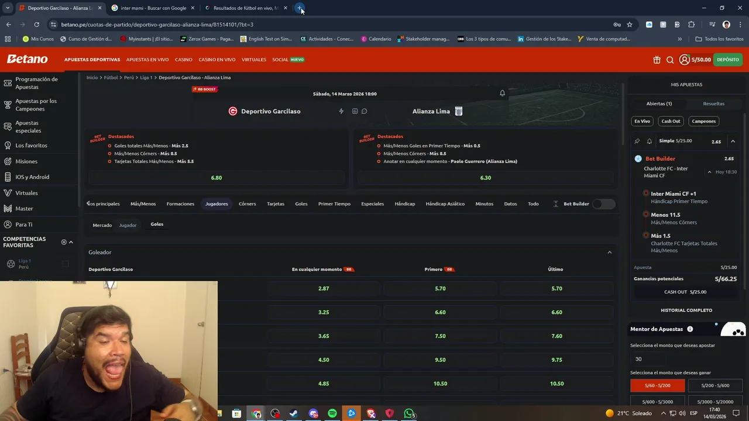Go to Apuestas en Vivo menu
The width and height of the screenshot is (749, 421).
[x=147, y=60]
